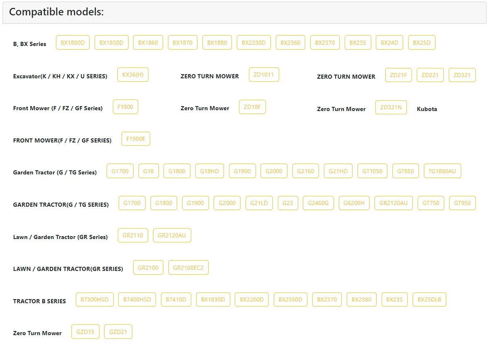Select G2000 in GARDEN TRACTOR(G / TG SERIES)
This screenshot has height=360, width=489.
coord(227,203)
